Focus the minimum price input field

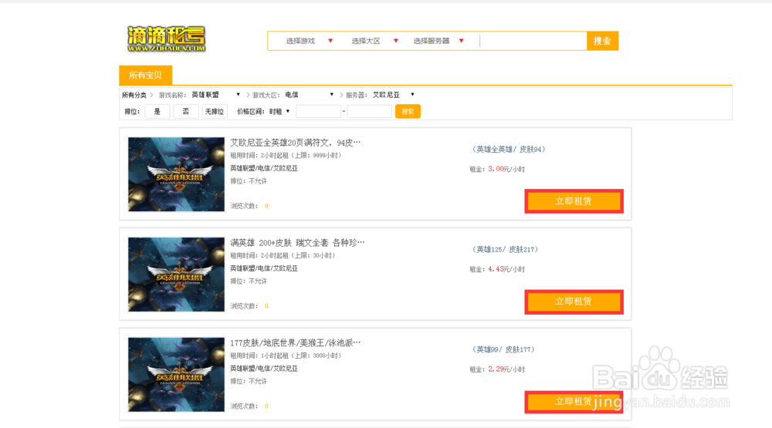click(x=318, y=112)
